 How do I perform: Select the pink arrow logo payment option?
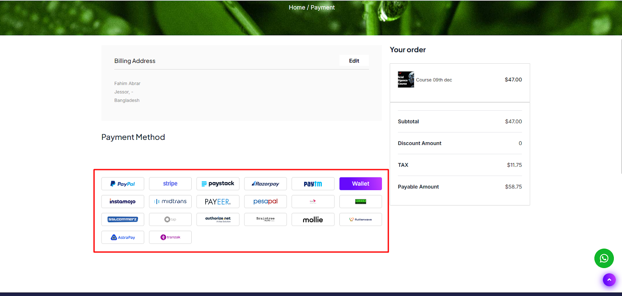[313, 202]
